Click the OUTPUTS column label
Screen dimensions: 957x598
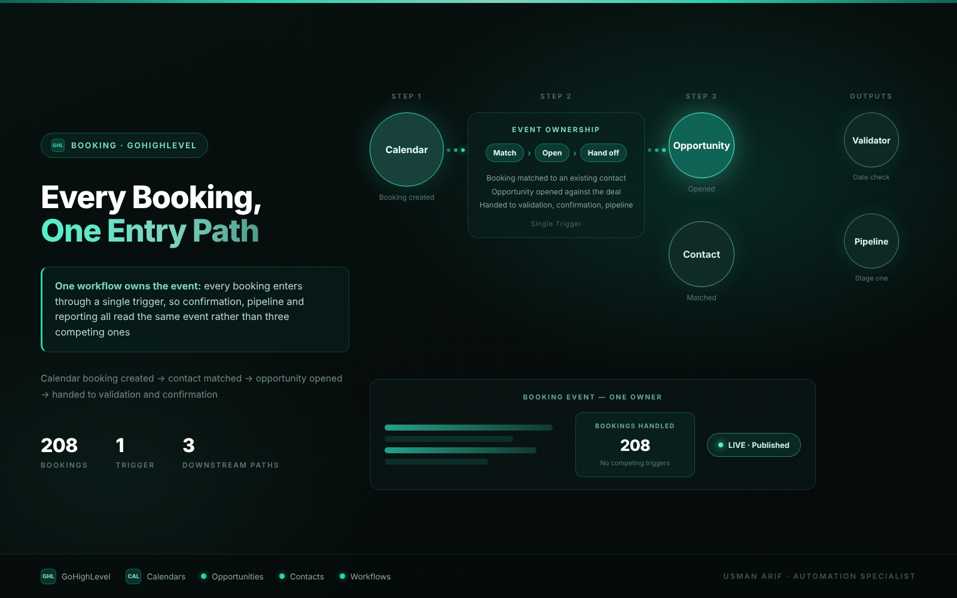(871, 96)
